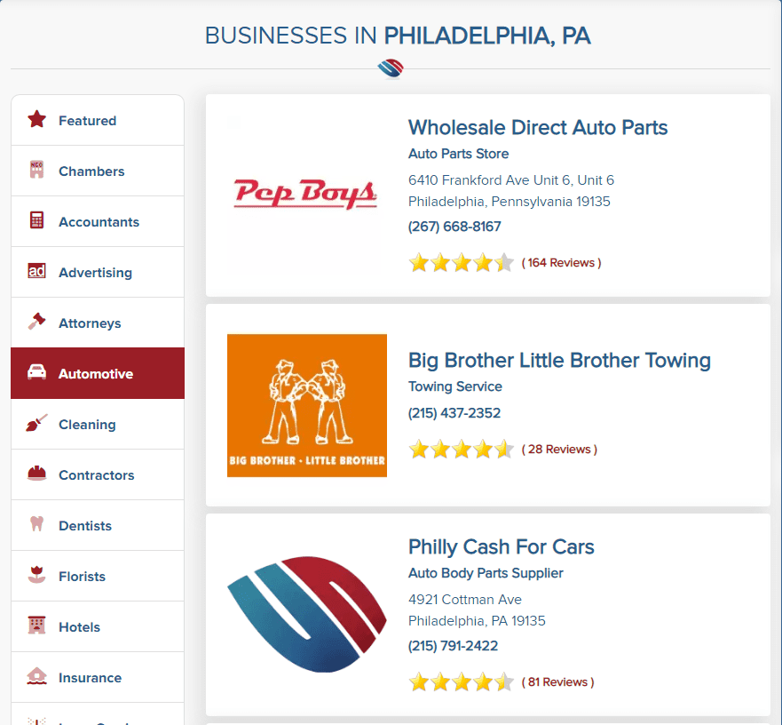Click the Featured star icon

36,120
